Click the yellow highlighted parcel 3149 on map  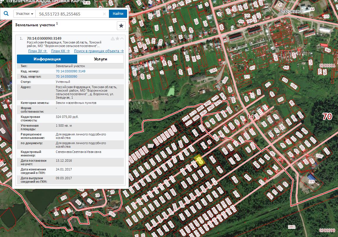tap(200, 161)
